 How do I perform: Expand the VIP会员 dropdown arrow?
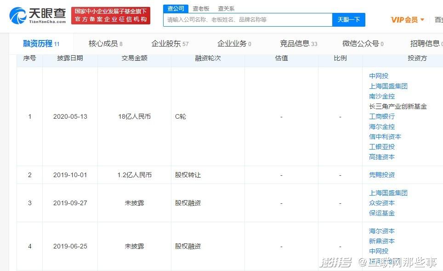422,19
